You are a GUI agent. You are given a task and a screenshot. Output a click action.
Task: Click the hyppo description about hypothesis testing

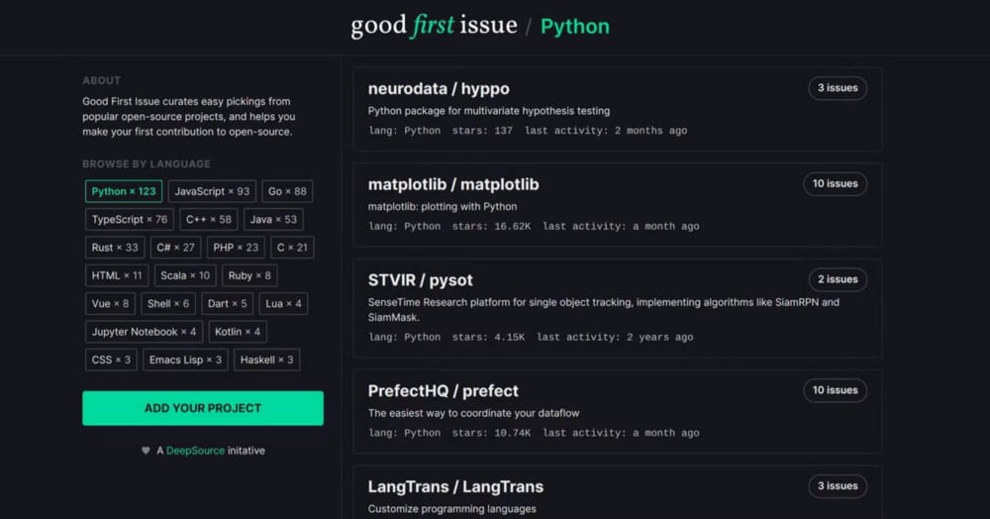(x=489, y=111)
